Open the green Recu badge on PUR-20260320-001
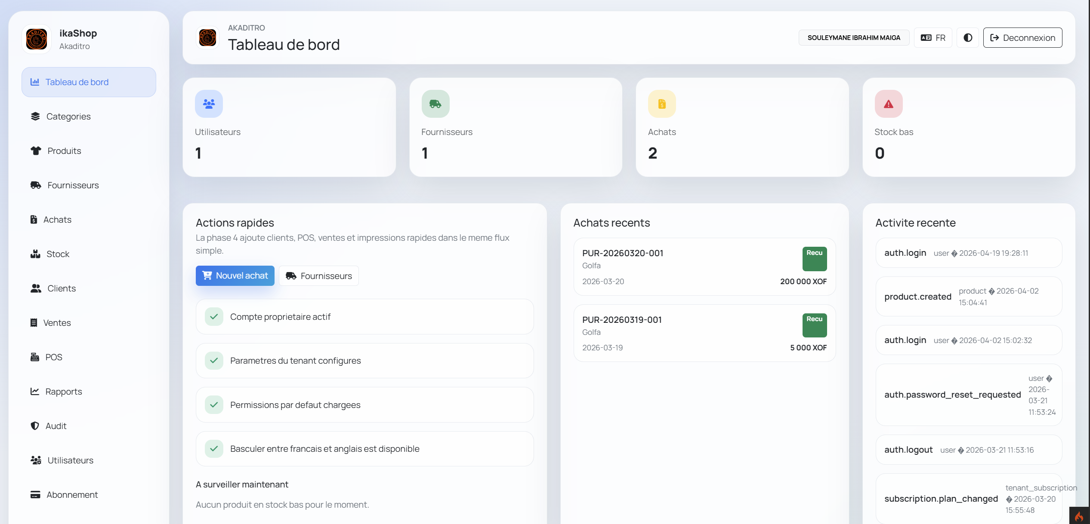1090x524 pixels. coord(814,258)
